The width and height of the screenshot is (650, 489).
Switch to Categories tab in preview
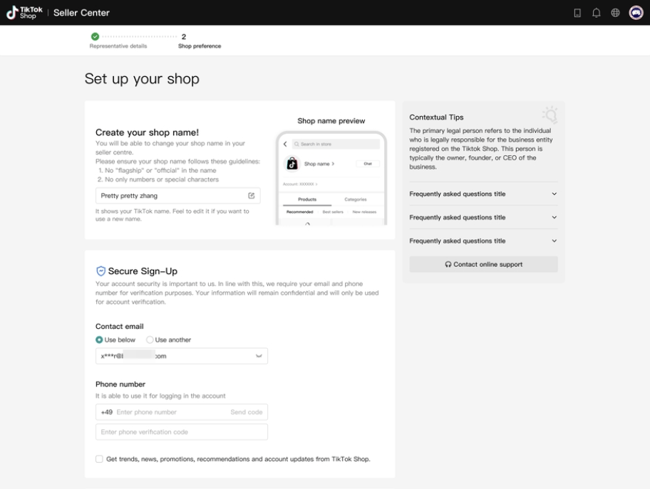355,199
